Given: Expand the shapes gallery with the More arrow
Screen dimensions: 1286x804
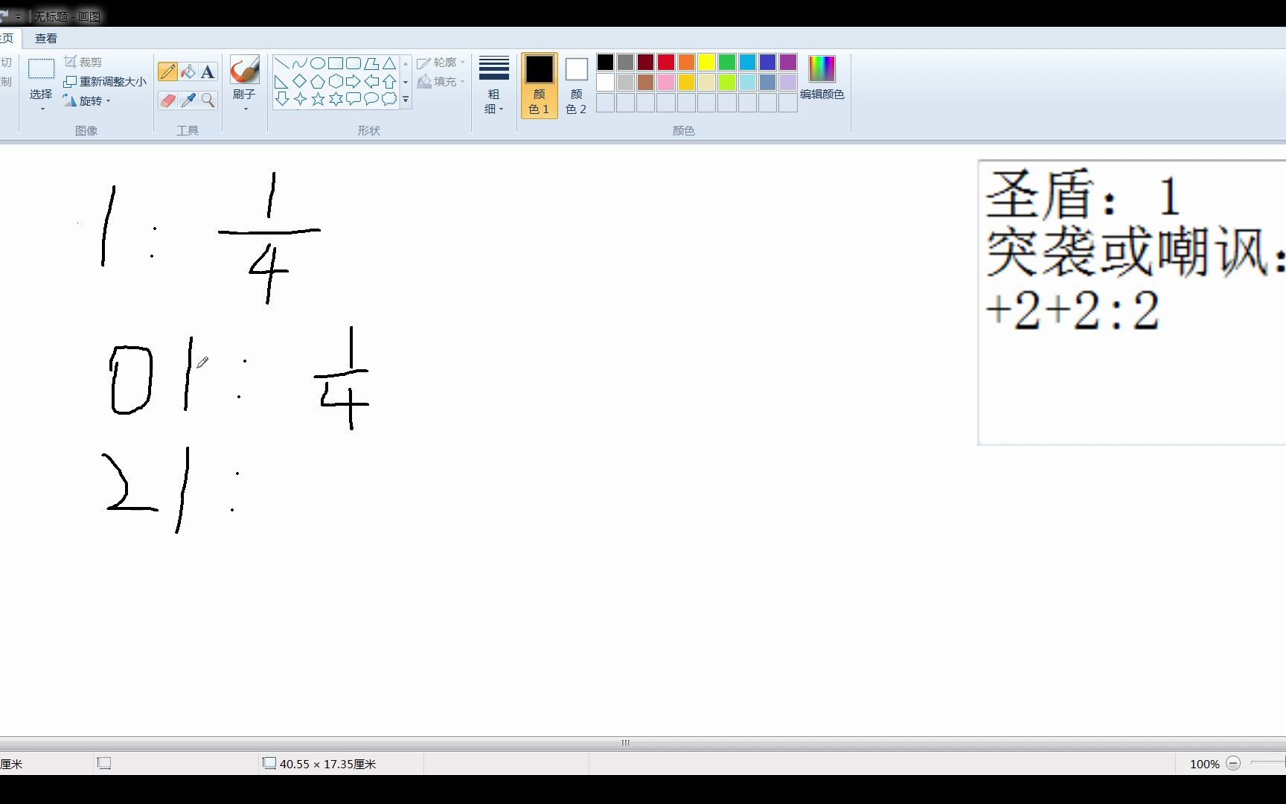Looking at the screenshot, I should point(406,99).
